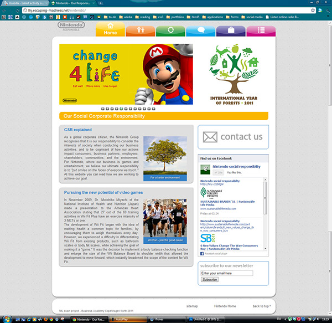Open the wrench settings menu in the browser

point(328,11)
